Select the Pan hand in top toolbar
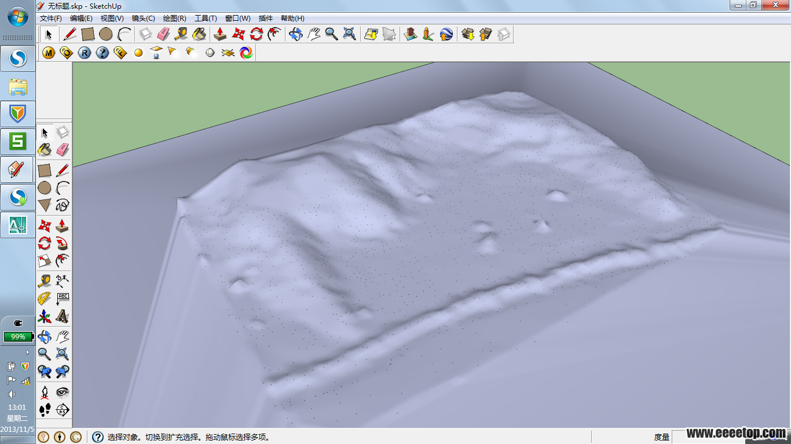Viewport: 791px width, 444px height. coord(313,34)
